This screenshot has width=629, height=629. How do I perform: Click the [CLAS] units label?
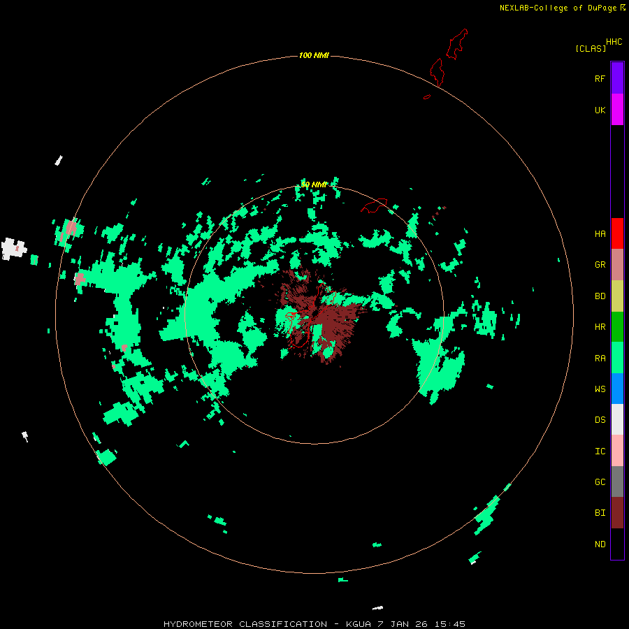pos(591,48)
